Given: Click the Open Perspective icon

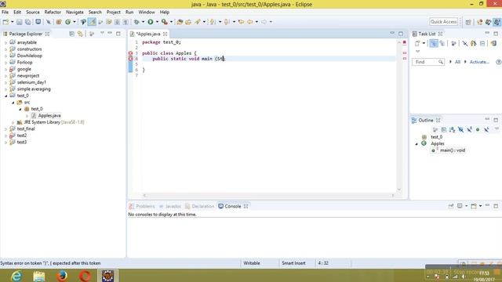Looking at the screenshot, I should [x=468, y=22].
